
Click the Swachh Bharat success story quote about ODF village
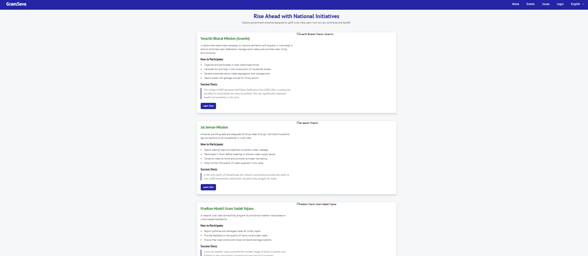[247, 93]
